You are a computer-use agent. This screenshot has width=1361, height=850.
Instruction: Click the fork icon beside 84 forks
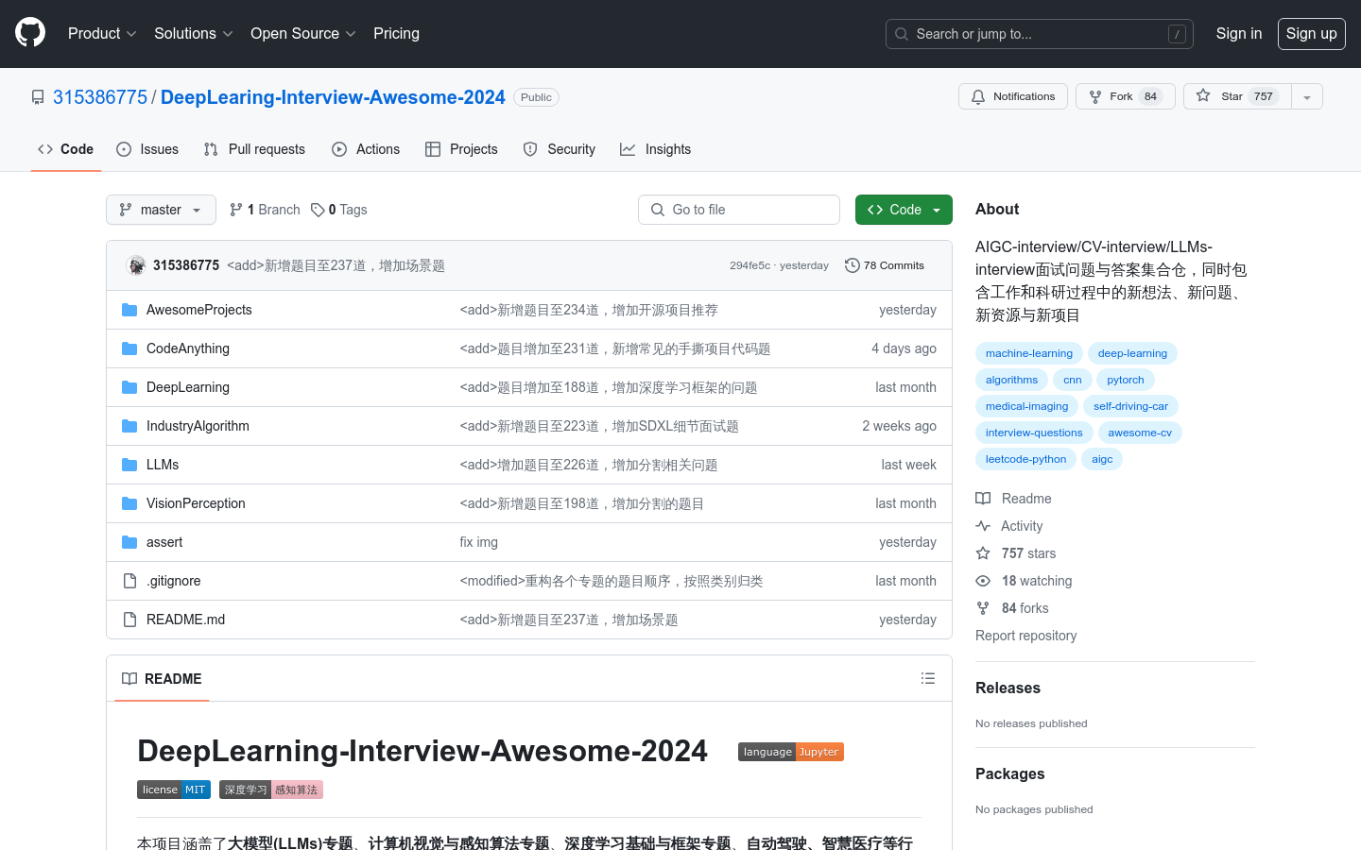point(983,608)
